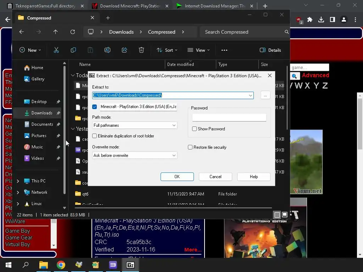This screenshot has width=363, height=272.
Task: Click the uBlock Origin extension icon
Action: click(x=299, y=20)
